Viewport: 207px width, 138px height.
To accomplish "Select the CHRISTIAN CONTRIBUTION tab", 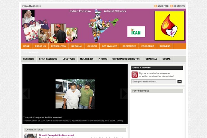I will (x=126, y=59).
